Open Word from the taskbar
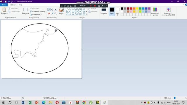 [23, 102]
